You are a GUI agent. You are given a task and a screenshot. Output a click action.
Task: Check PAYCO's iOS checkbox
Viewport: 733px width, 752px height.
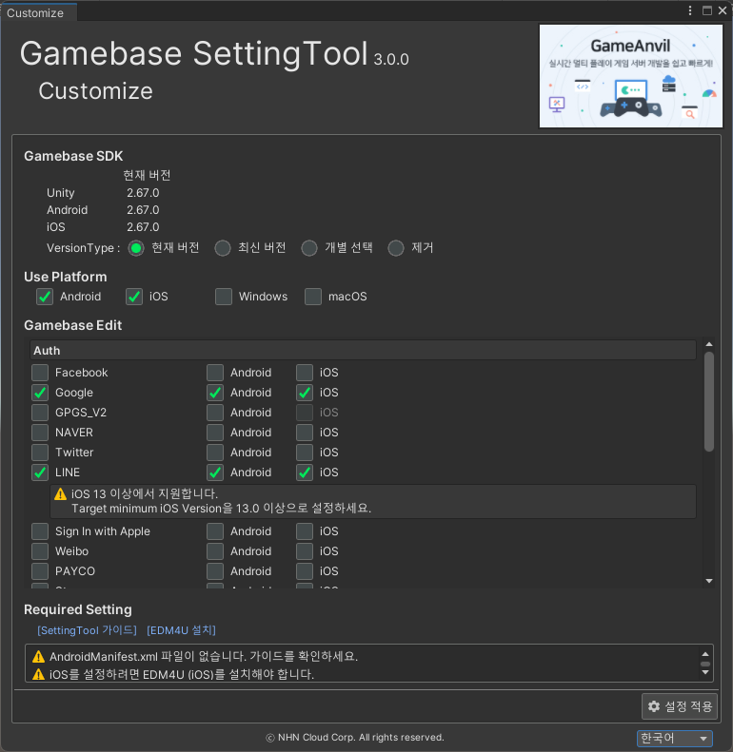[305, 571]
